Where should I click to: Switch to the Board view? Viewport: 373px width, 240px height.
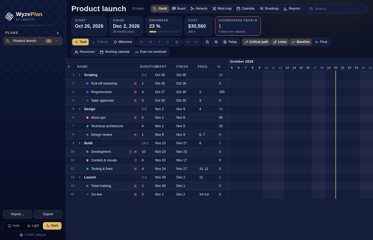pyautogui.click(x=179, y=9)
